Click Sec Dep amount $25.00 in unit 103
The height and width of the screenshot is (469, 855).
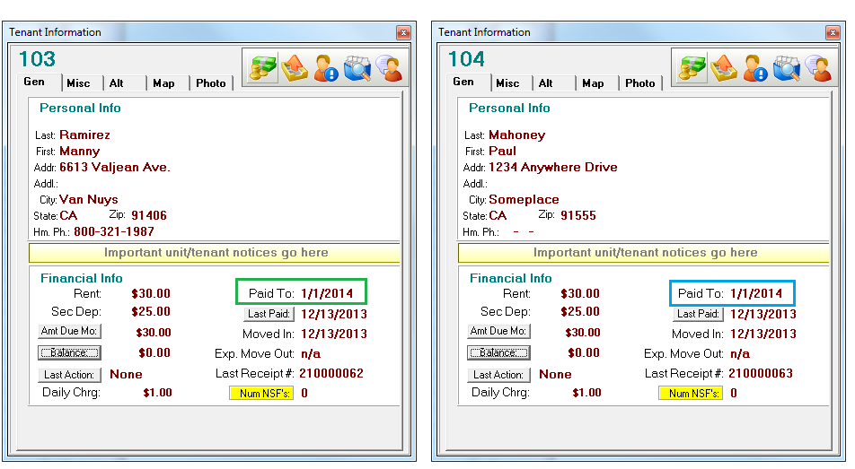coord(151,311)
